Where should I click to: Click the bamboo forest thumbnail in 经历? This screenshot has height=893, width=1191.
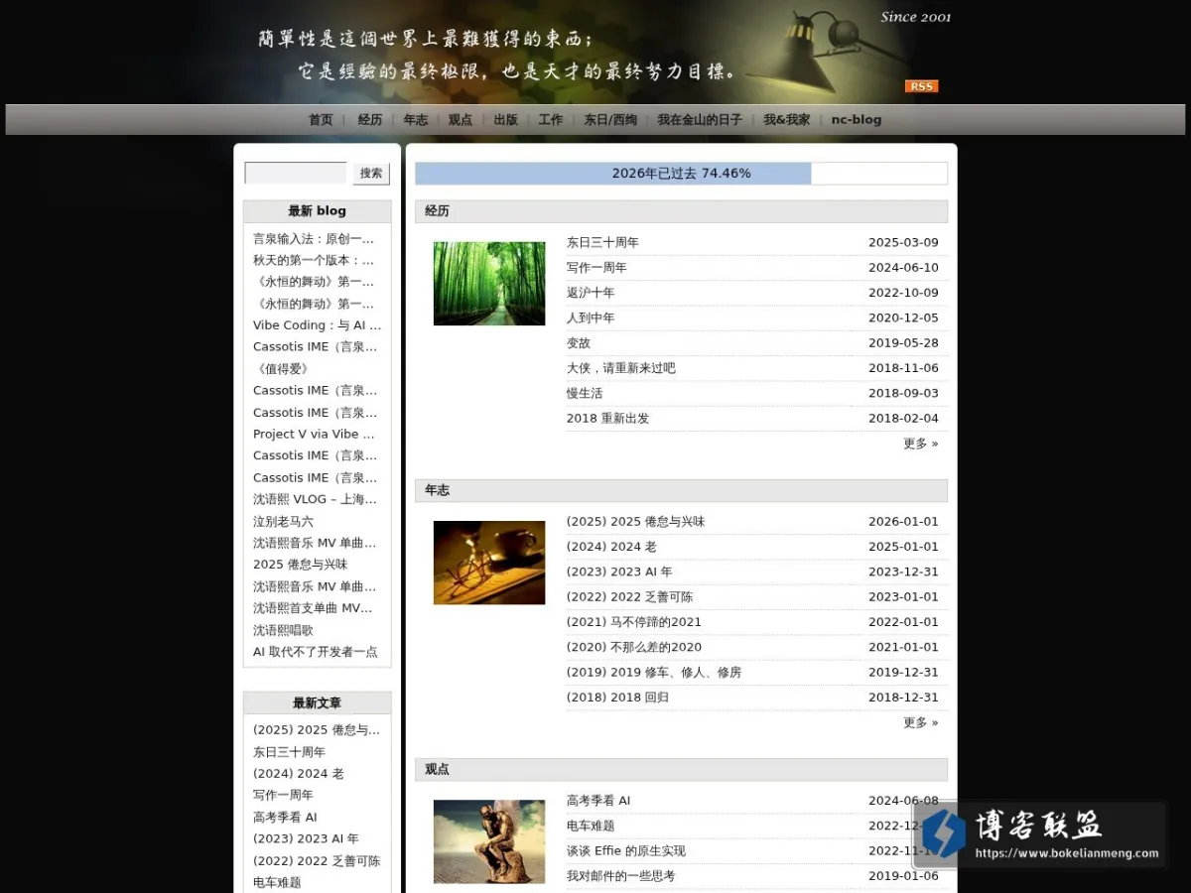[489, 284]
